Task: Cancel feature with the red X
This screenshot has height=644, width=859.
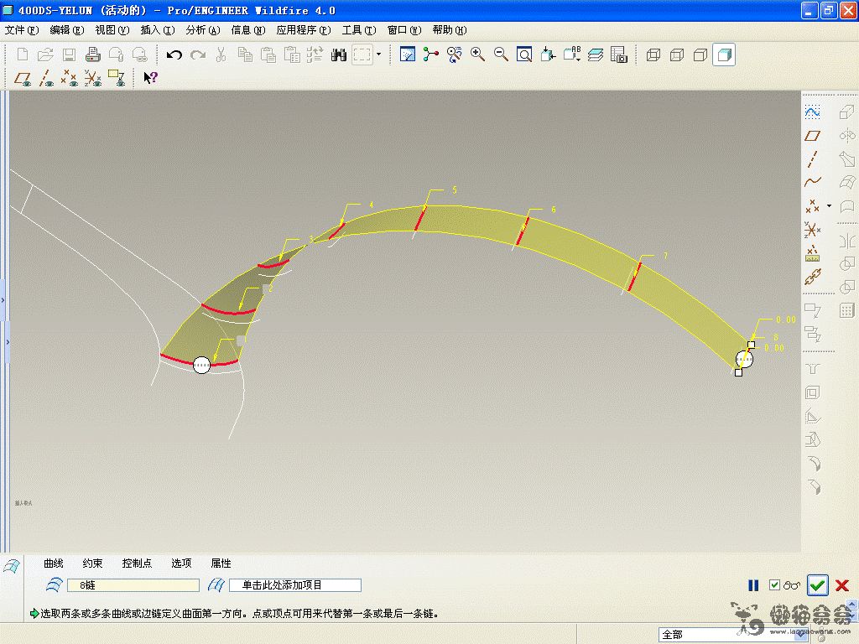Action: click(842, 585)
